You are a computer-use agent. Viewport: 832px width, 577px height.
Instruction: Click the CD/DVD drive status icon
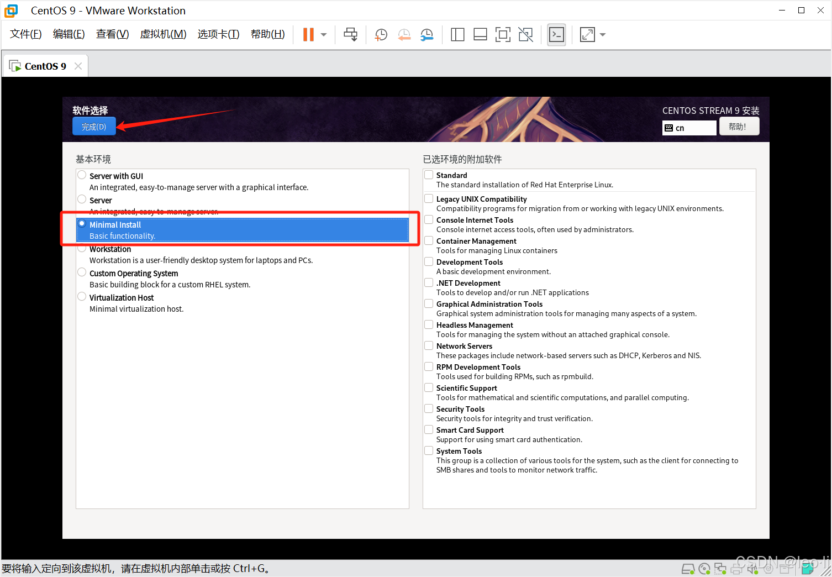click(x=704, y=569)
